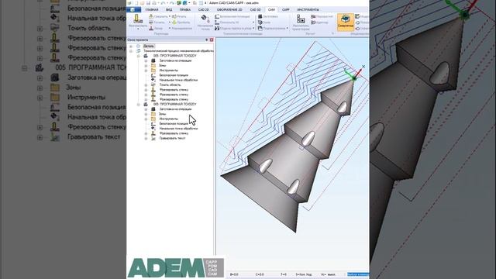This screenshot has width=496, height=279.
Task: Expand the Гравировать текст tree node
Action: (146, 138)
